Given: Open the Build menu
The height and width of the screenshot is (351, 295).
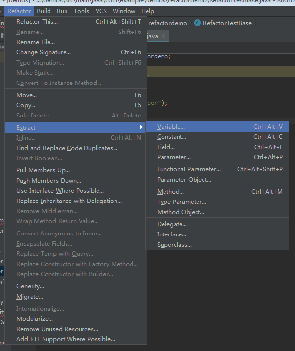Looking at the screenshot, I should (x=44, y=11).
